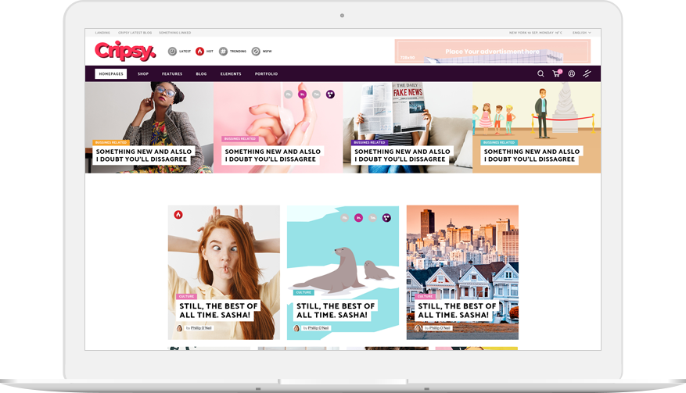The height and width of the screenshot is (393, 686).
Task: Open the shopping cart icon
Action: 556,73
